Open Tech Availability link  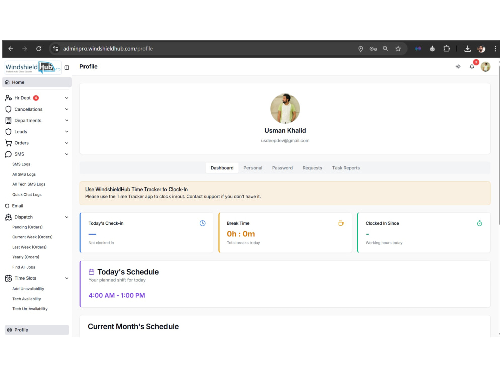(x=27, y=299)
